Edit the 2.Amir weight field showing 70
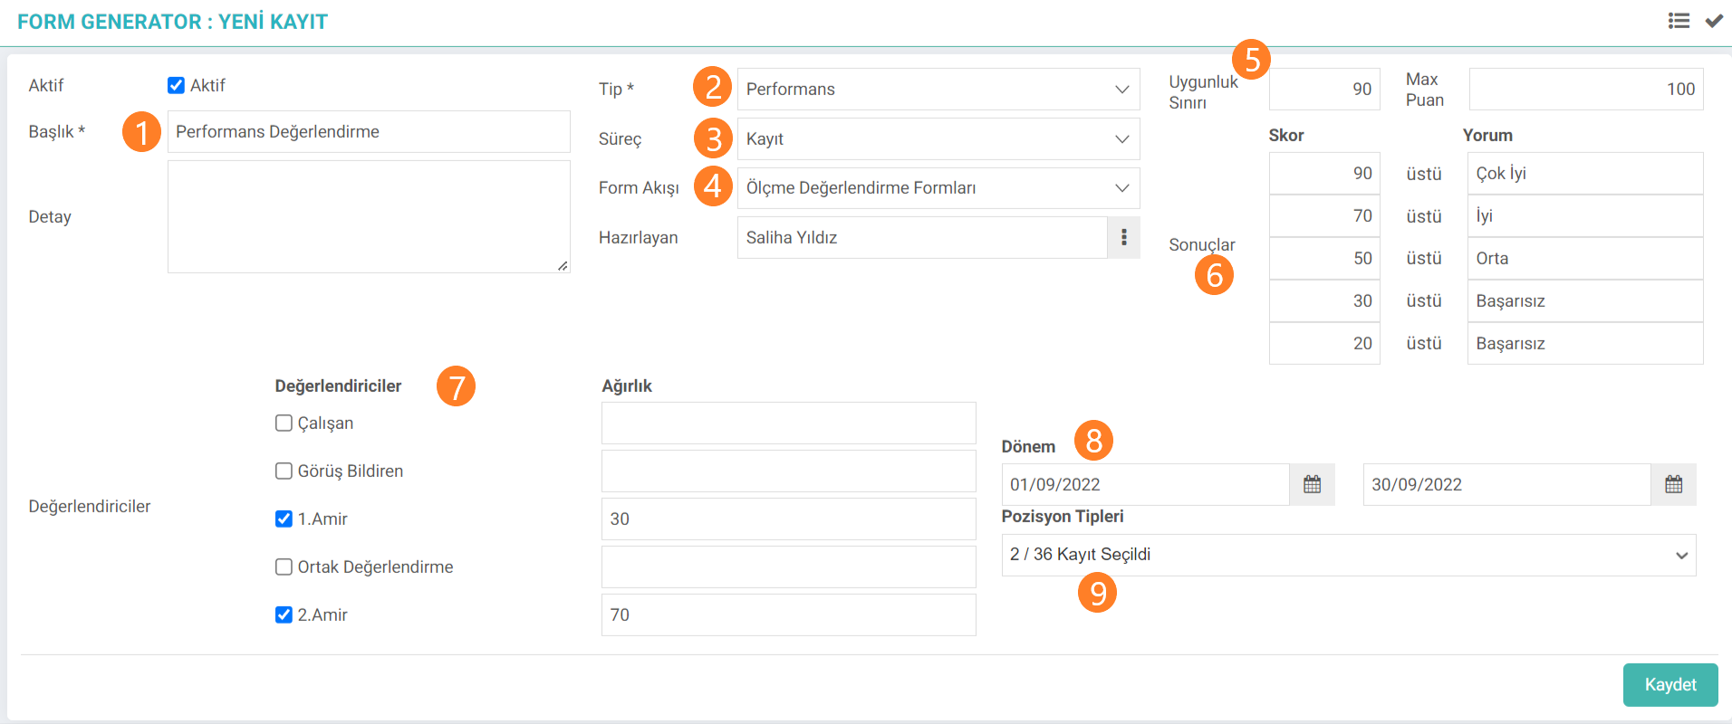This screenshot has height=724, width=1732. tap(788, 614)
